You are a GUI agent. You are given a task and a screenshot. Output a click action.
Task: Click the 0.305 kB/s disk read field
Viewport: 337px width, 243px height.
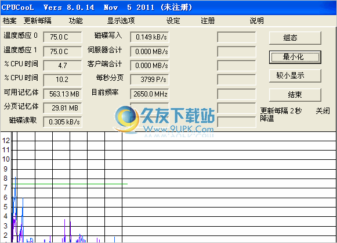pyautogui.click(x=63, y=122)
